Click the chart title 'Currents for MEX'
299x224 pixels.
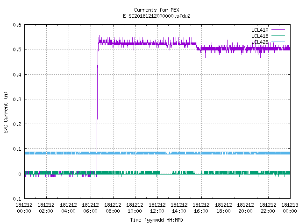pos(157,10)
